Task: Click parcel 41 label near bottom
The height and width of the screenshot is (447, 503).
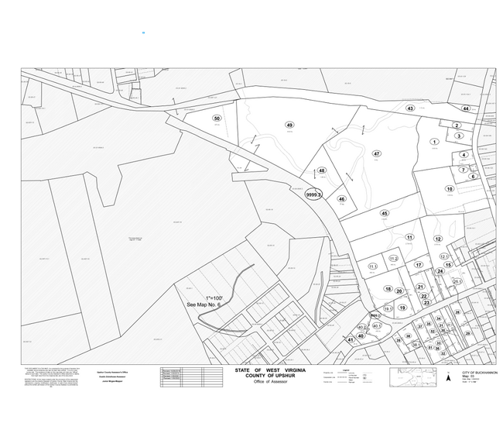Action: (x=350, y=339)
